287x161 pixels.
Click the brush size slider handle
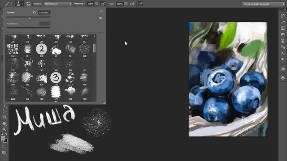coord(30,18)
